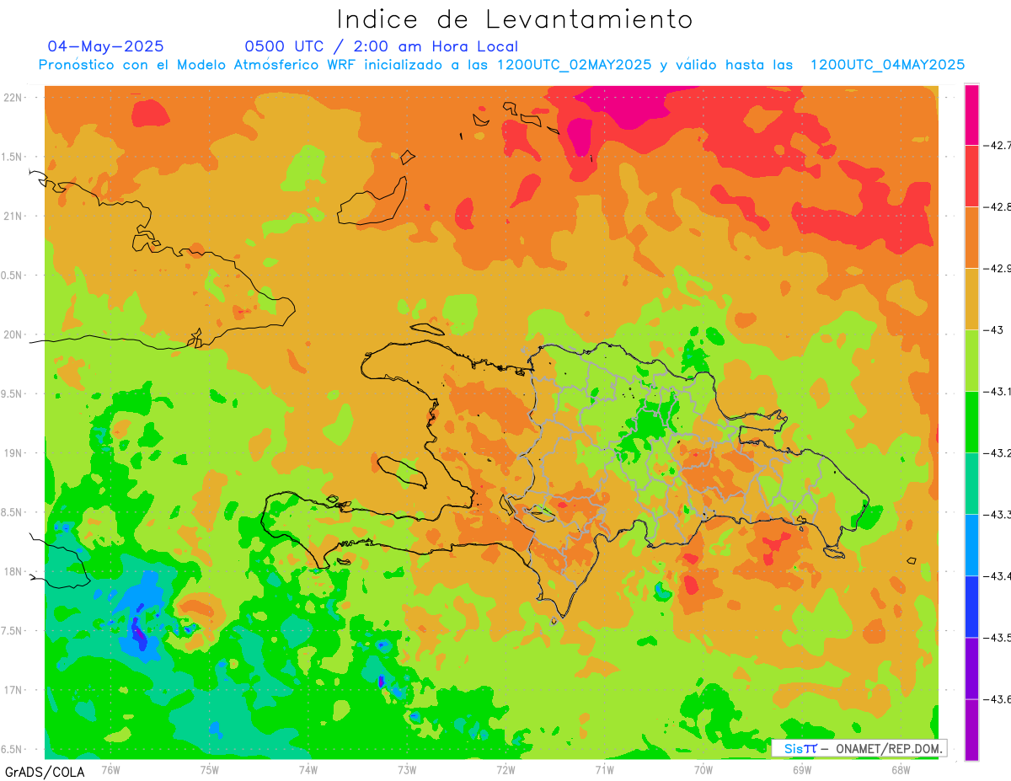Select the red swatch between -42.7 and -42.8
The width and height of the screenshot is (1011, 781).
(x=971, y=175)
